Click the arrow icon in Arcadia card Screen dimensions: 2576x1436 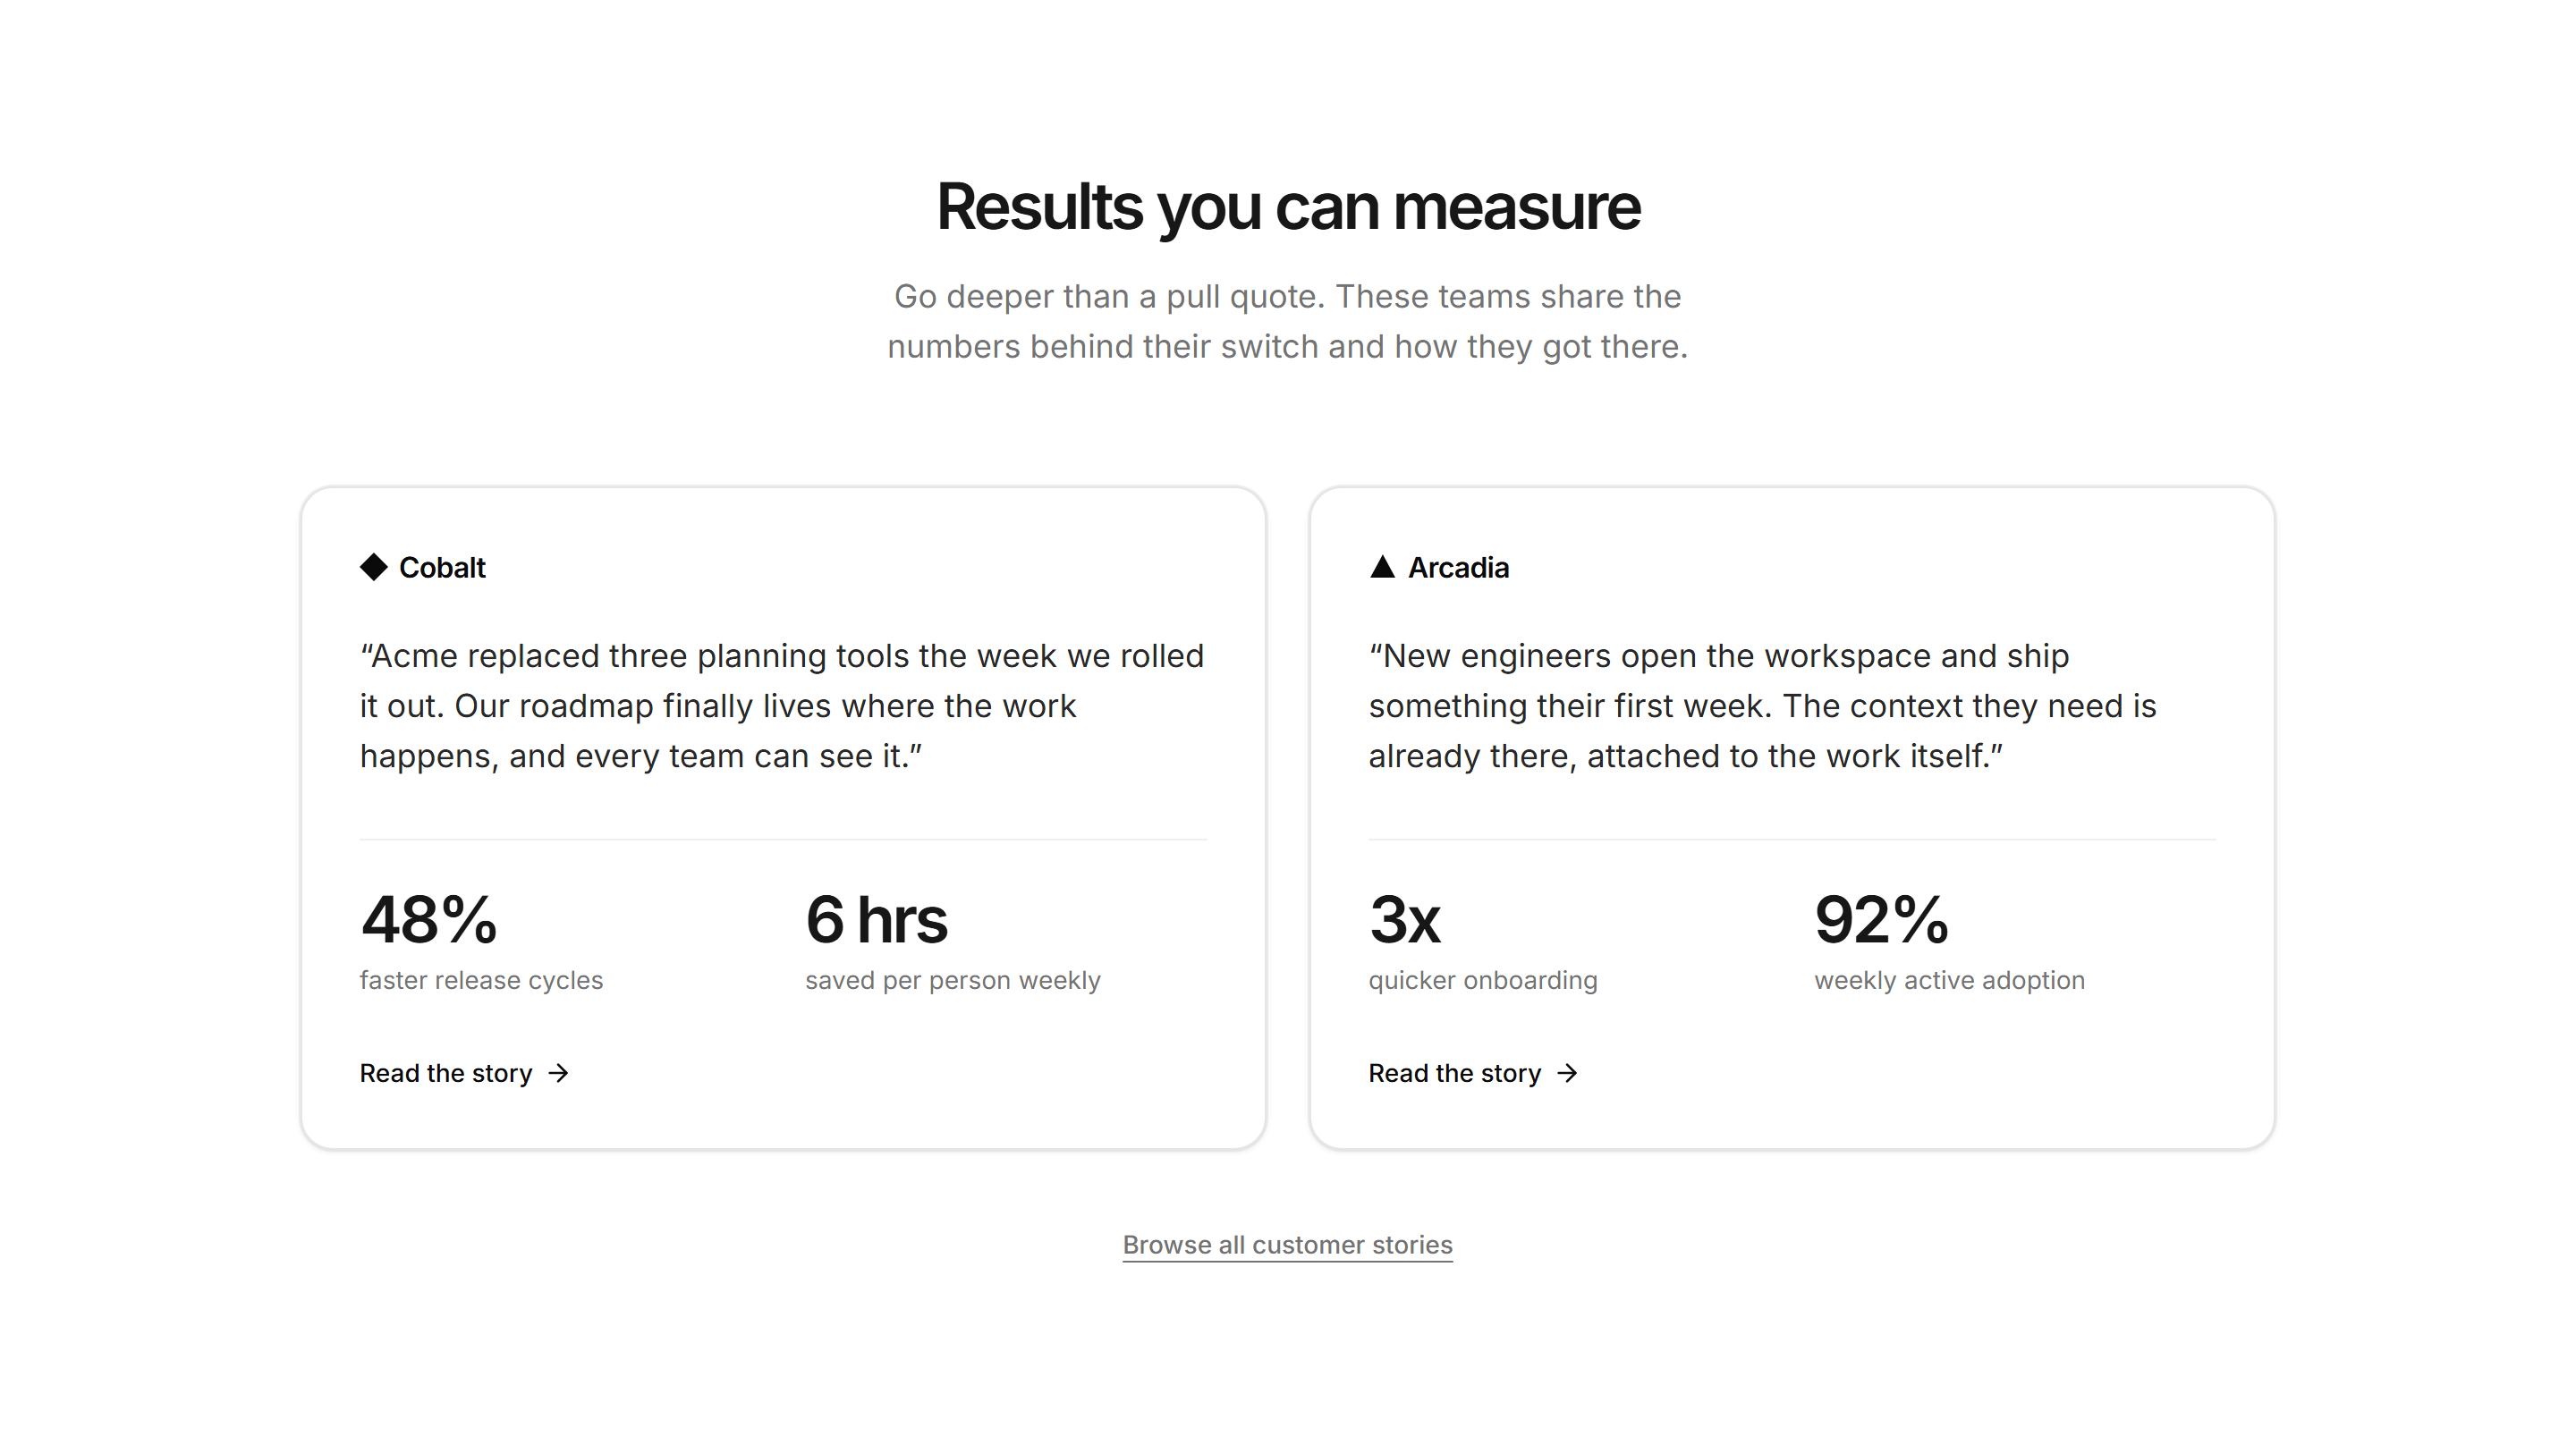pos(1568,1073)
